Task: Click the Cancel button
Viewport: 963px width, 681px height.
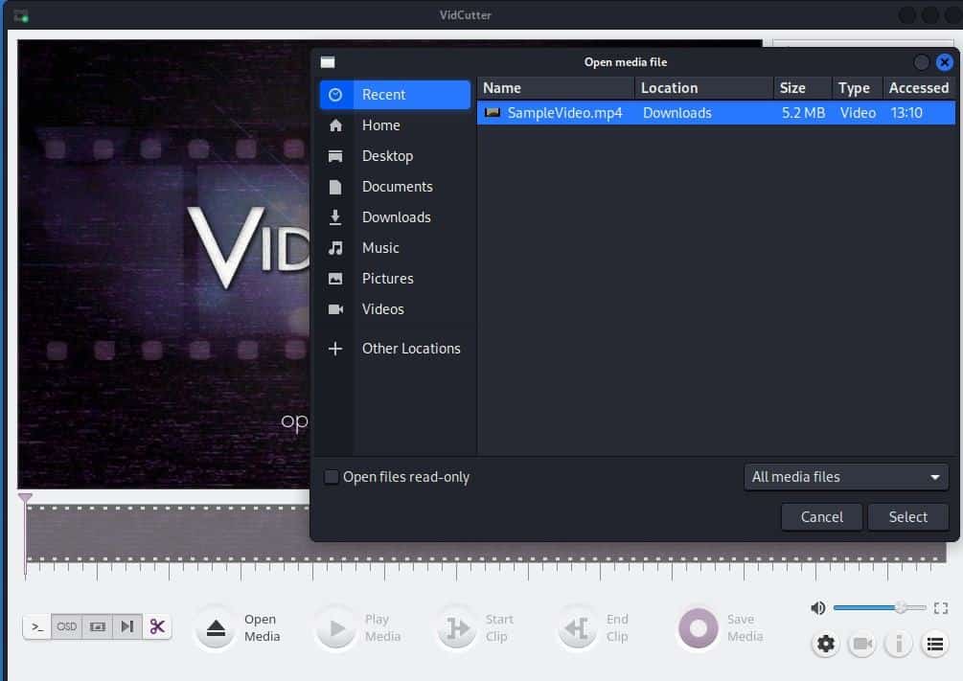Action: pyautogui.click(x=822, y=517)
